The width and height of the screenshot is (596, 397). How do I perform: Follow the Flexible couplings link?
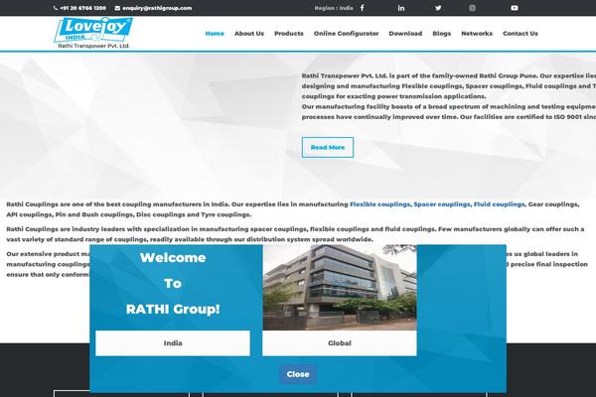pos(379,204)
